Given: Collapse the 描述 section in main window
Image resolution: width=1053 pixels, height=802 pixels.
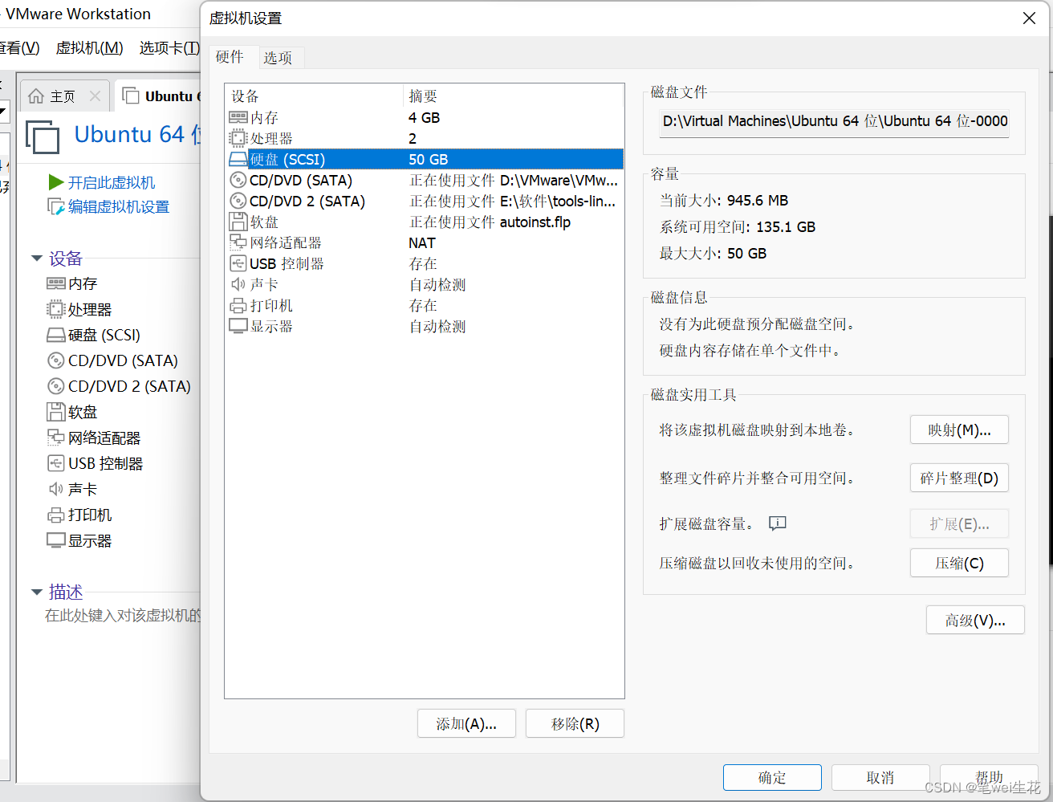Looking at the screenshot, I should (x=37, y=592).
